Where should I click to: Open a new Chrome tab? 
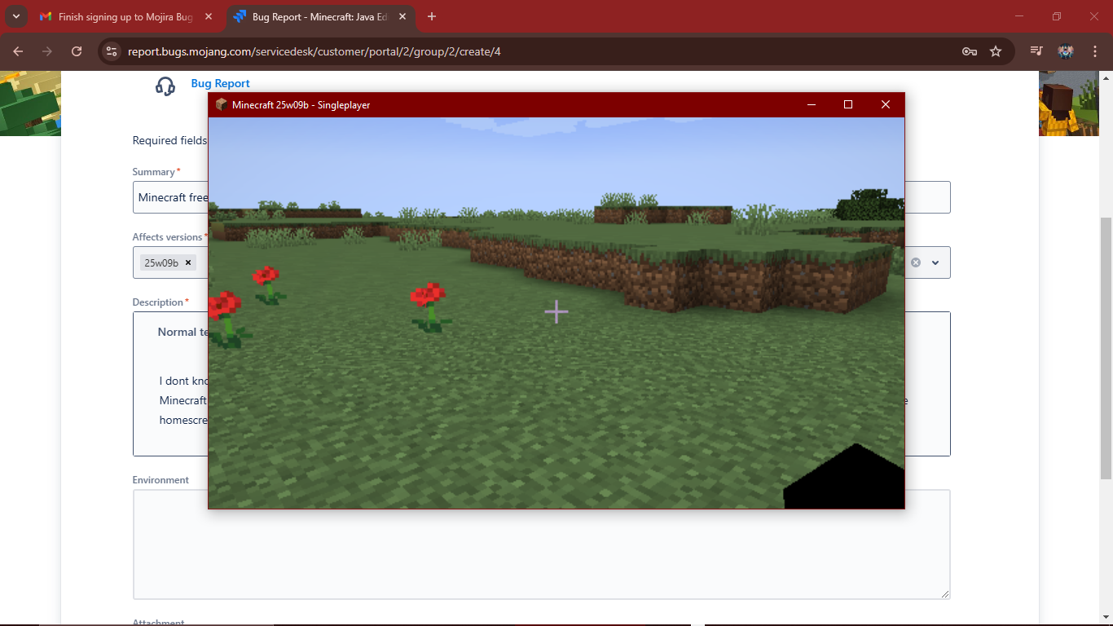[432, 16]
